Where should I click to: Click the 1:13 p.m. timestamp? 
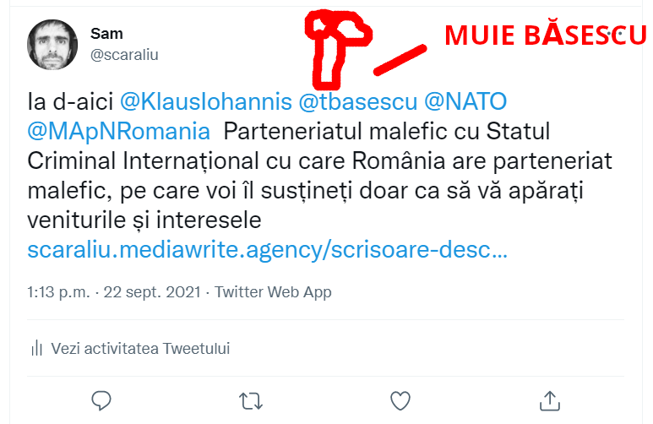[58, 292]
